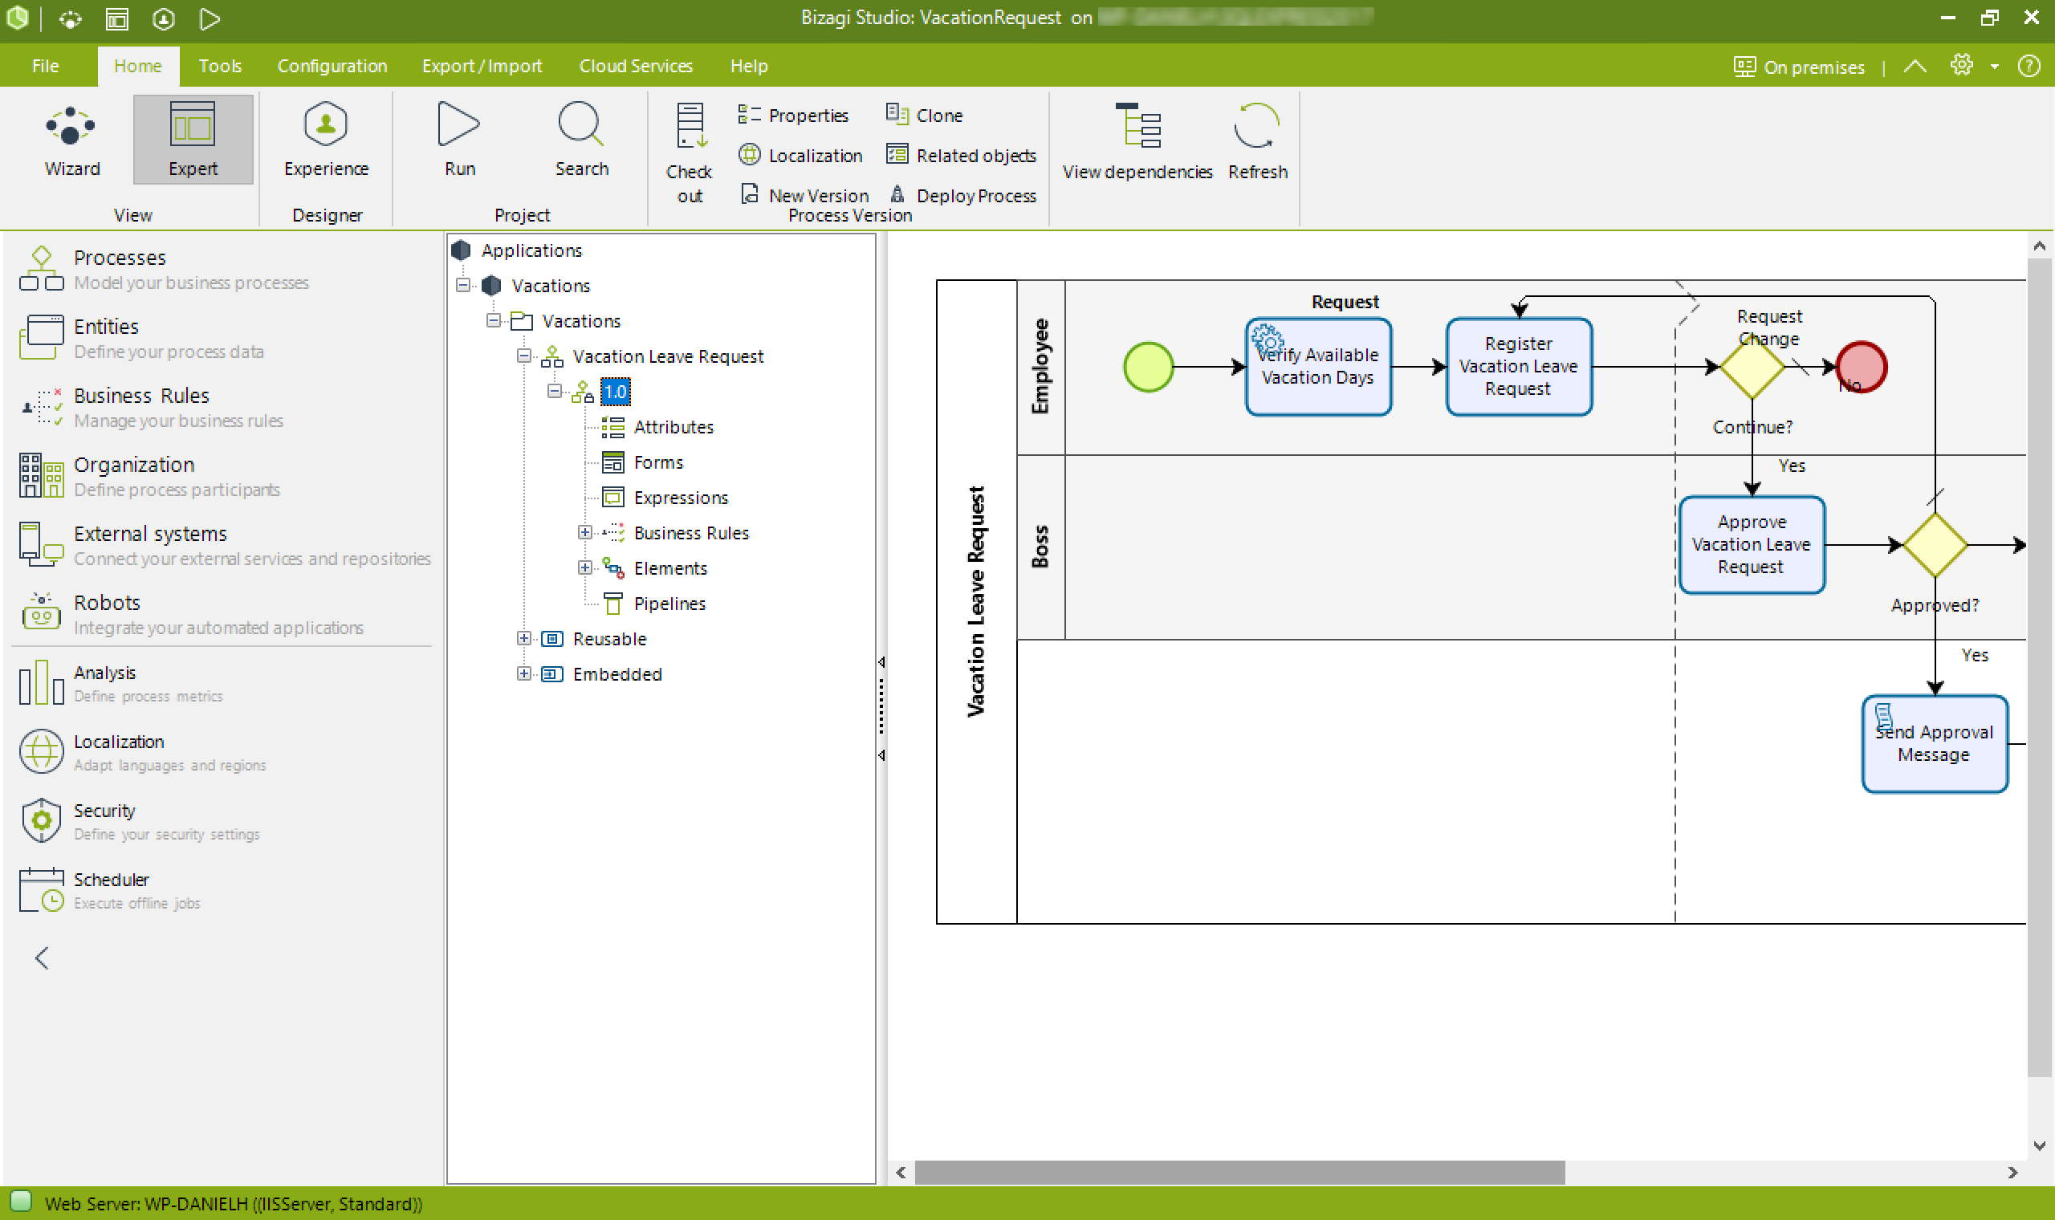Open the Scheduler module
This screenshot has height=1220, width=2055.
[x=110, y=891]
